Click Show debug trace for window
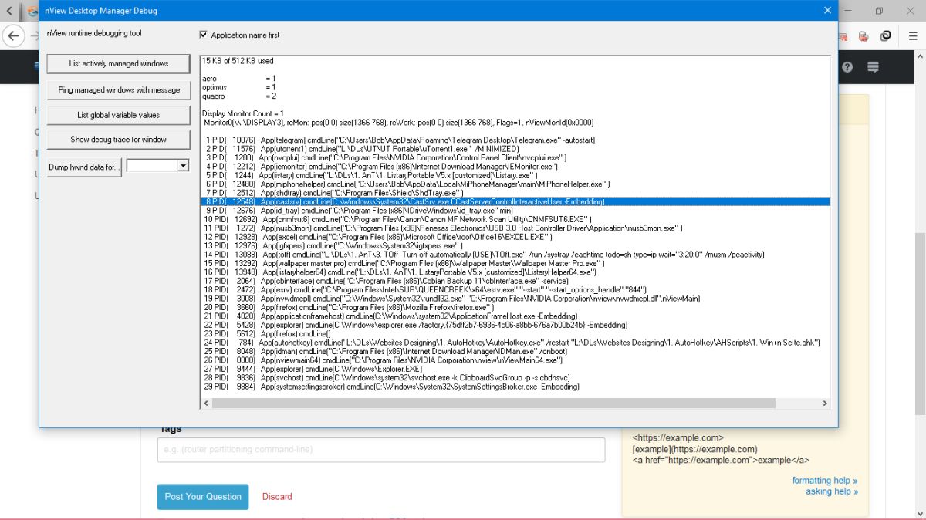This screenshot has width=926, height=520. [119, 140]
